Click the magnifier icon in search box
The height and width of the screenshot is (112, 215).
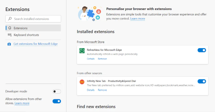pyautogui.click(x=10, y=19)
